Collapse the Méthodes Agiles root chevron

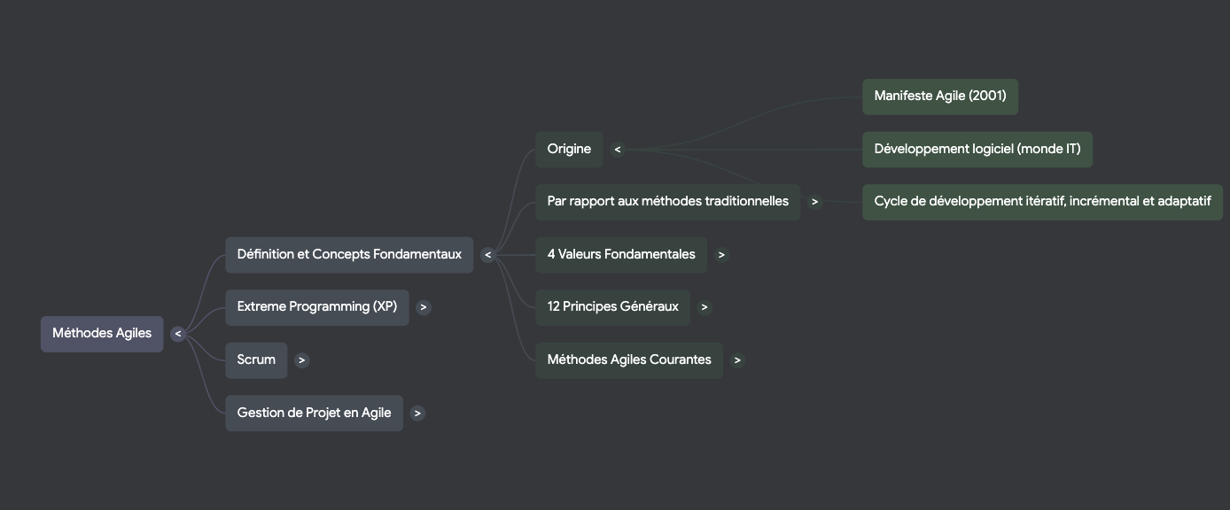point(177,334)
